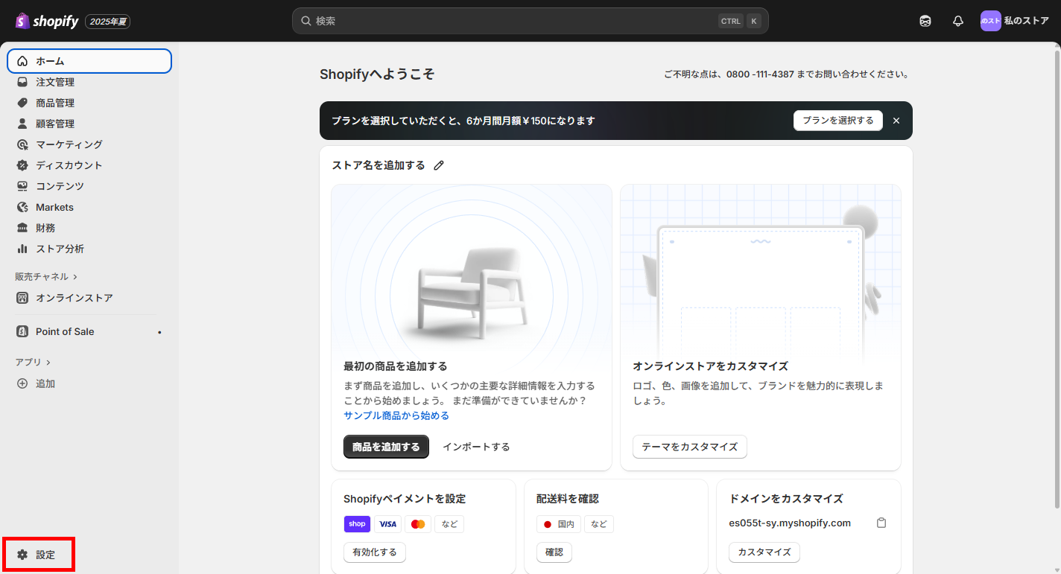The width and height of the screenshot is (1061, 574).
Task: Click the 設定 gear icon
Action: coord(22,555)
